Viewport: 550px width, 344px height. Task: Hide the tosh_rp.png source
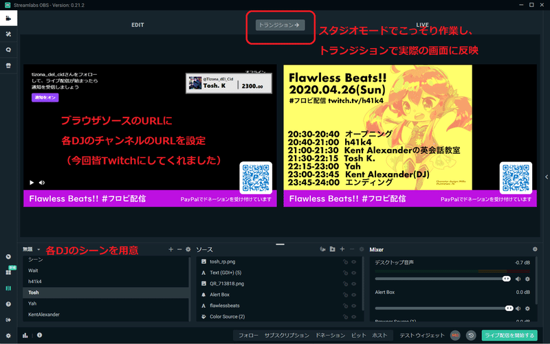(x=354, y=262)
